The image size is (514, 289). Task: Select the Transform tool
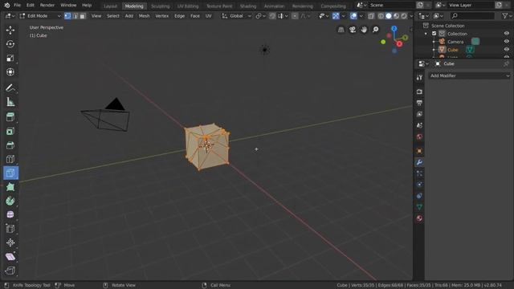[x=10, y=72]
